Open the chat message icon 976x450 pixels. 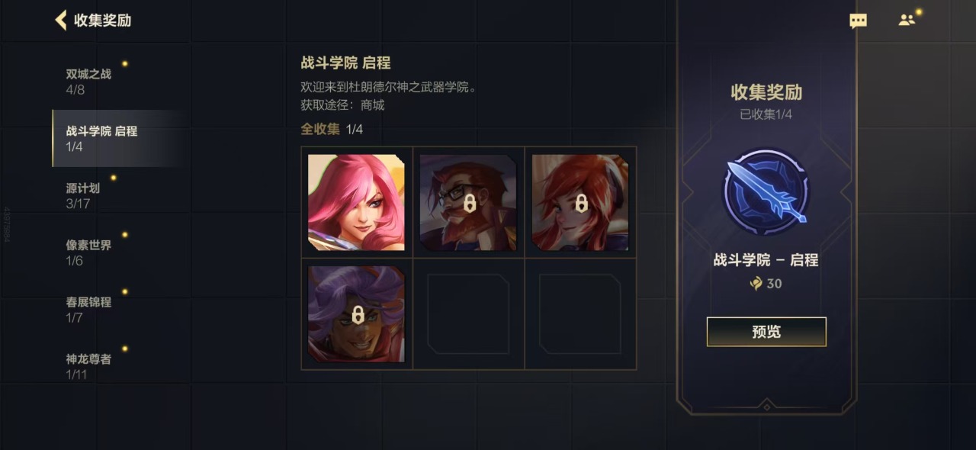click(859, 21)
